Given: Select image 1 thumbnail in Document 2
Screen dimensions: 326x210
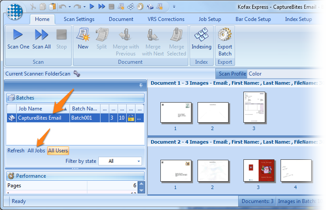Looking at the screenshot, I should pyautogui.click(x=176, y=171).
